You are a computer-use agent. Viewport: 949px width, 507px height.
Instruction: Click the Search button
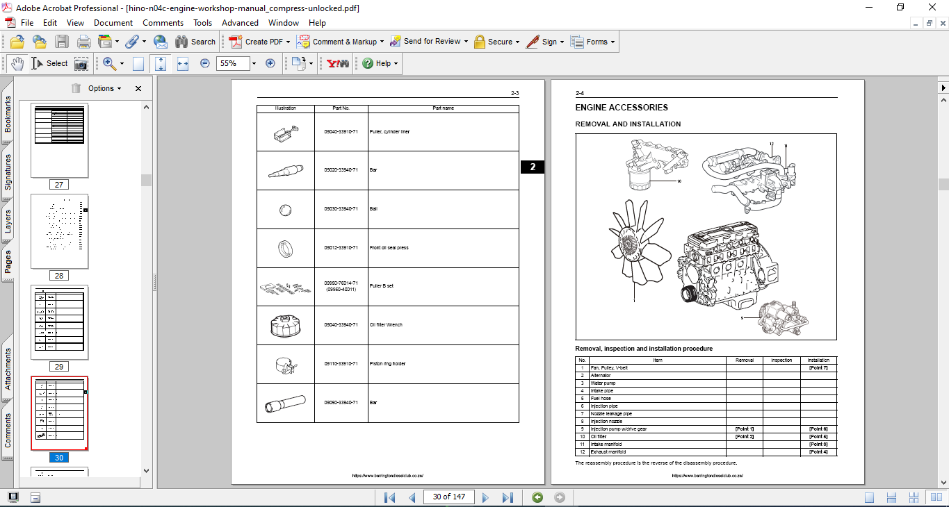[195, 42]
